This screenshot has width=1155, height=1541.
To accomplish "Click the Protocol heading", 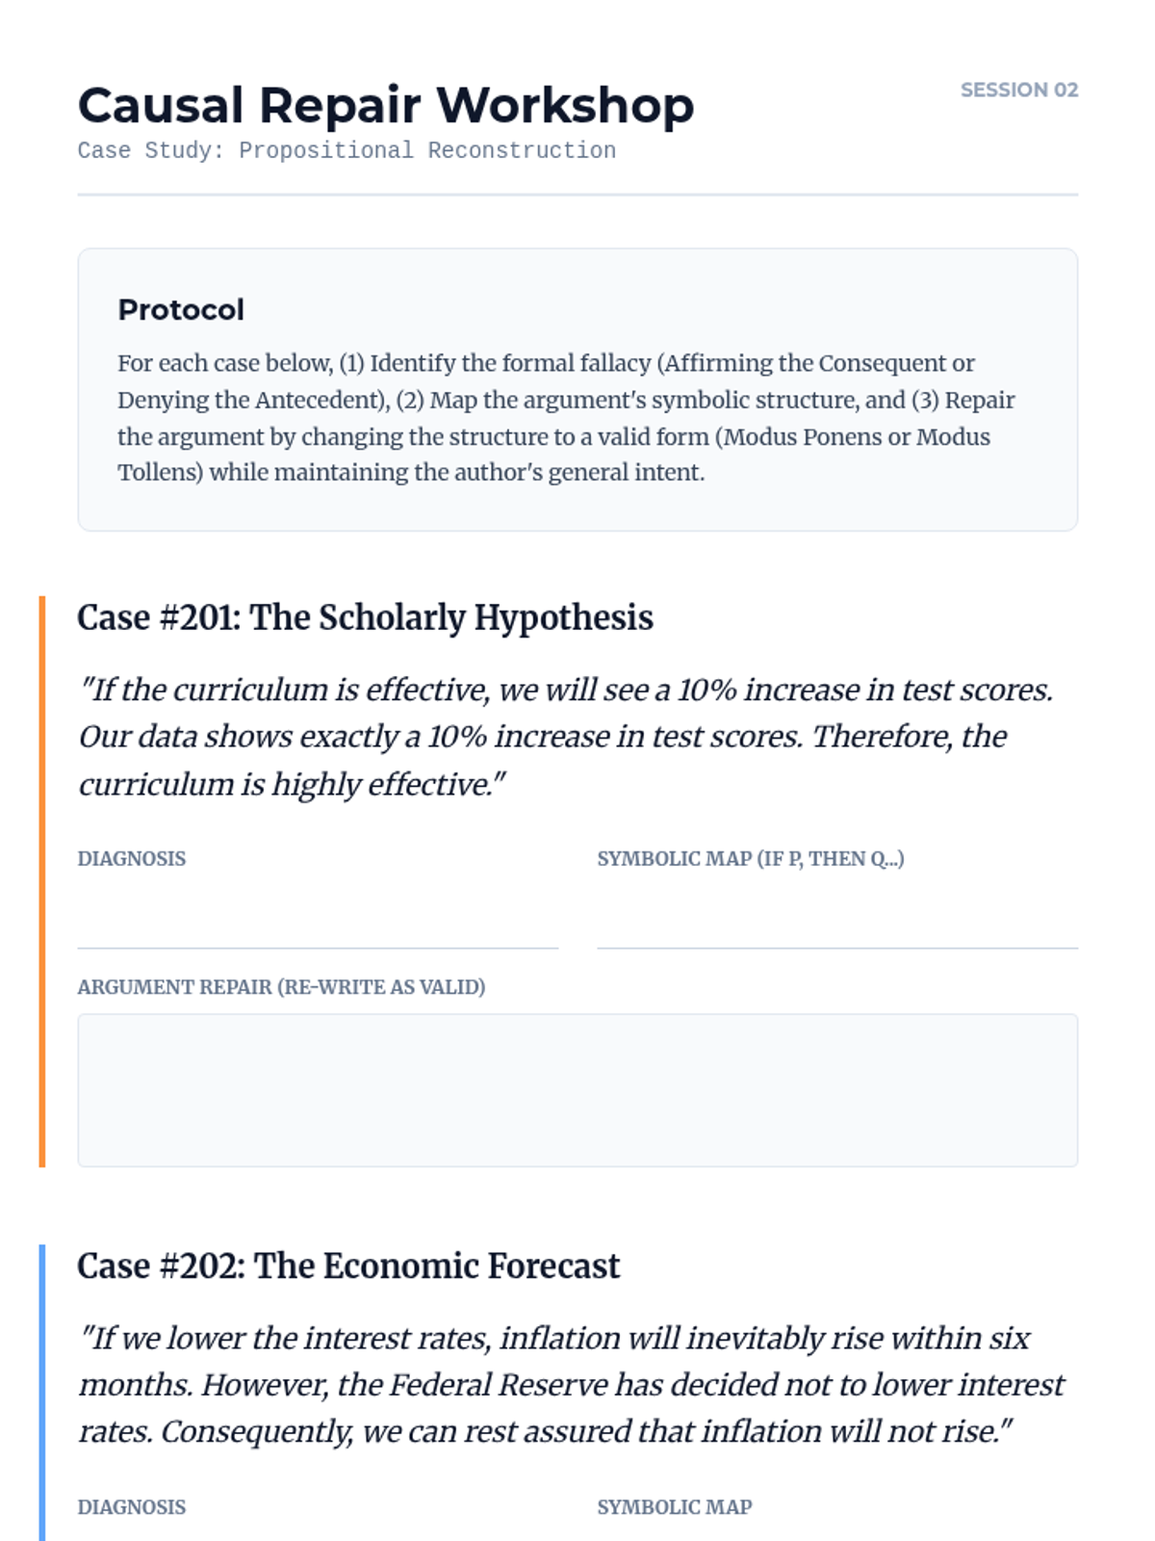I will pos(181,309).
